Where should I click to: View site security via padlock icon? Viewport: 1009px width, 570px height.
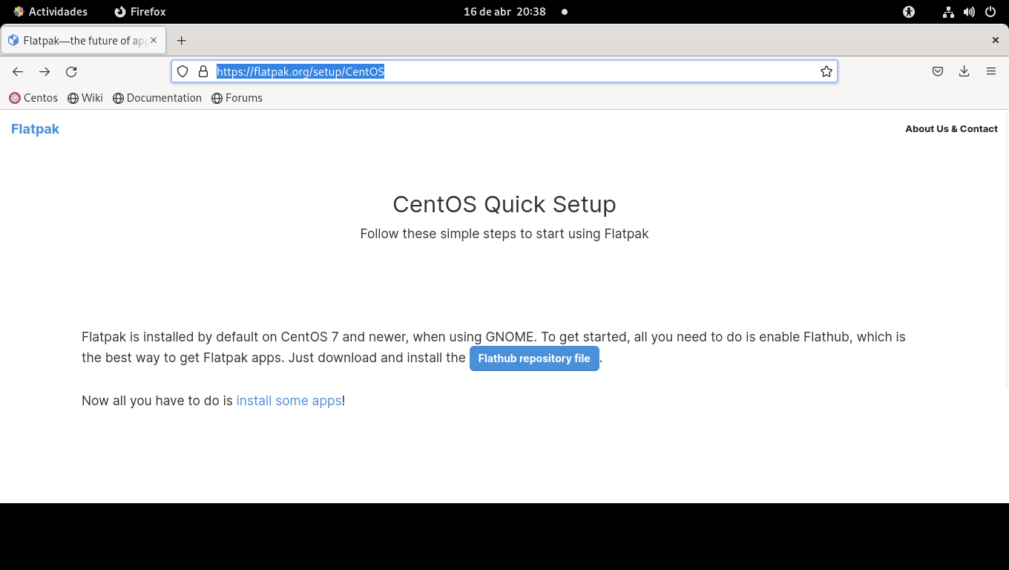(203, 71)
